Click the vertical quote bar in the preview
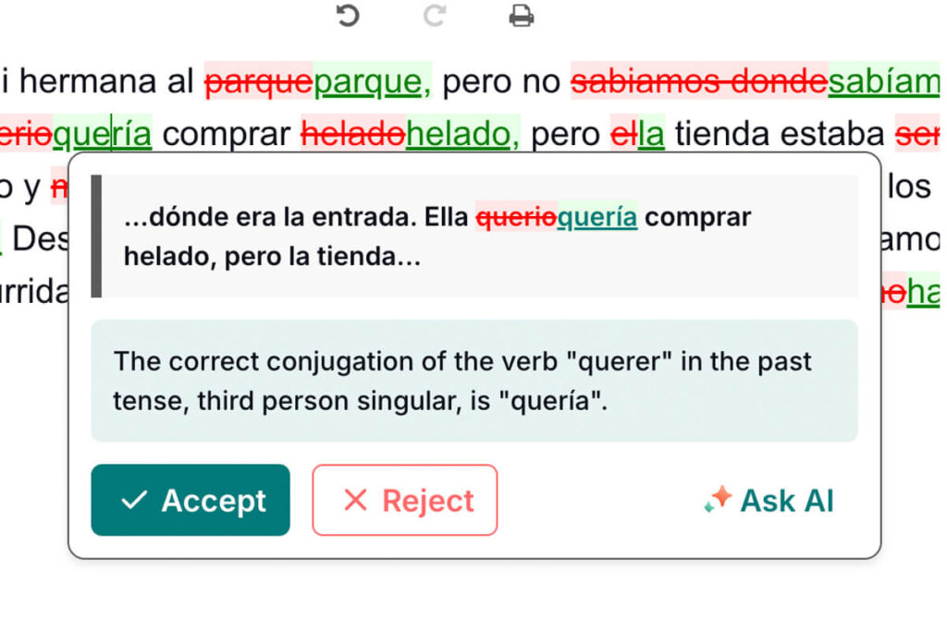The width and height of the screenshot is (947, 631). [96, 234]
